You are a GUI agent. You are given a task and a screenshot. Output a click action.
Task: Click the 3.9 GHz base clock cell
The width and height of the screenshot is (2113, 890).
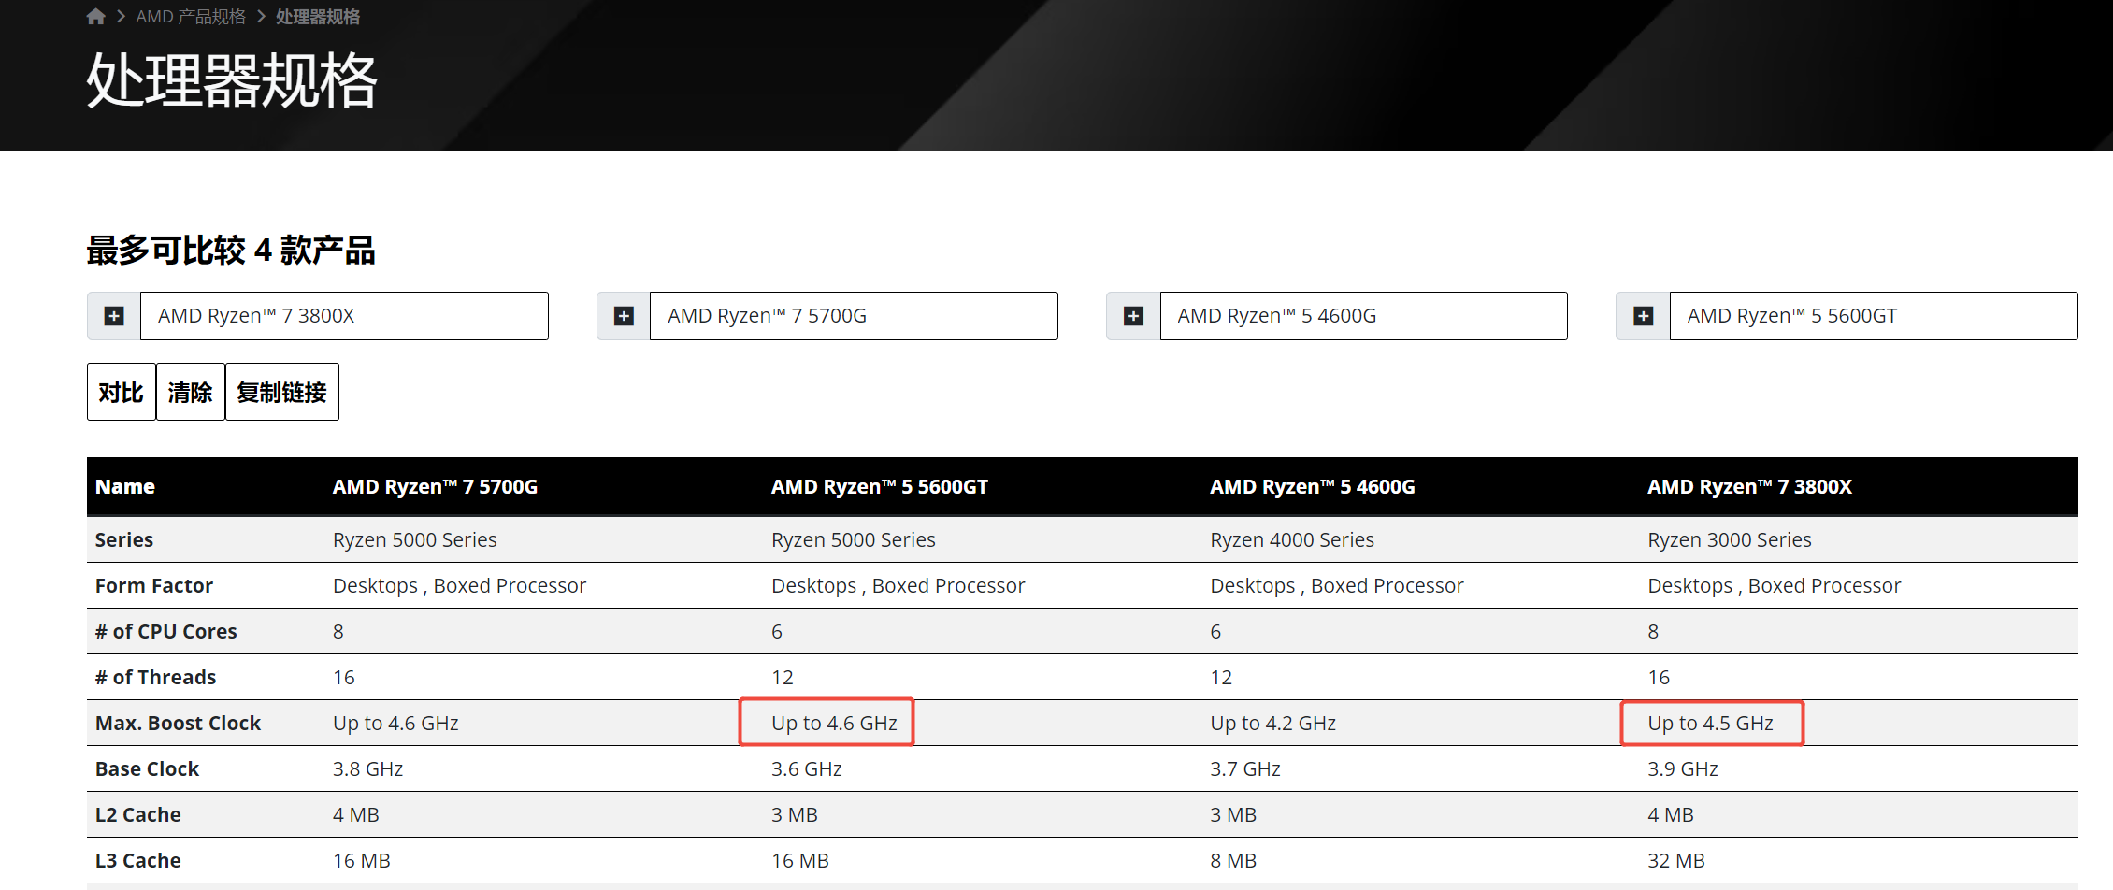1683,768
